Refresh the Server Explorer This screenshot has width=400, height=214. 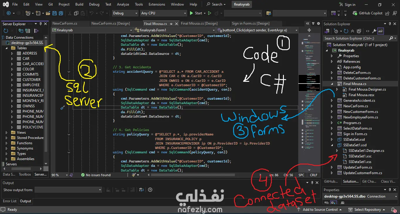tap(6, 31)
